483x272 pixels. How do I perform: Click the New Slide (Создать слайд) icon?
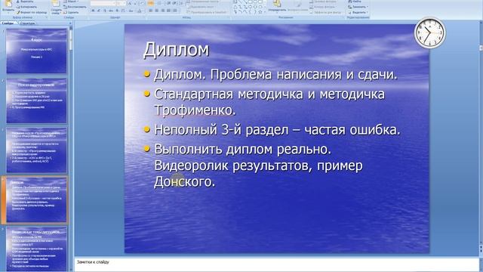coord(56,4)
